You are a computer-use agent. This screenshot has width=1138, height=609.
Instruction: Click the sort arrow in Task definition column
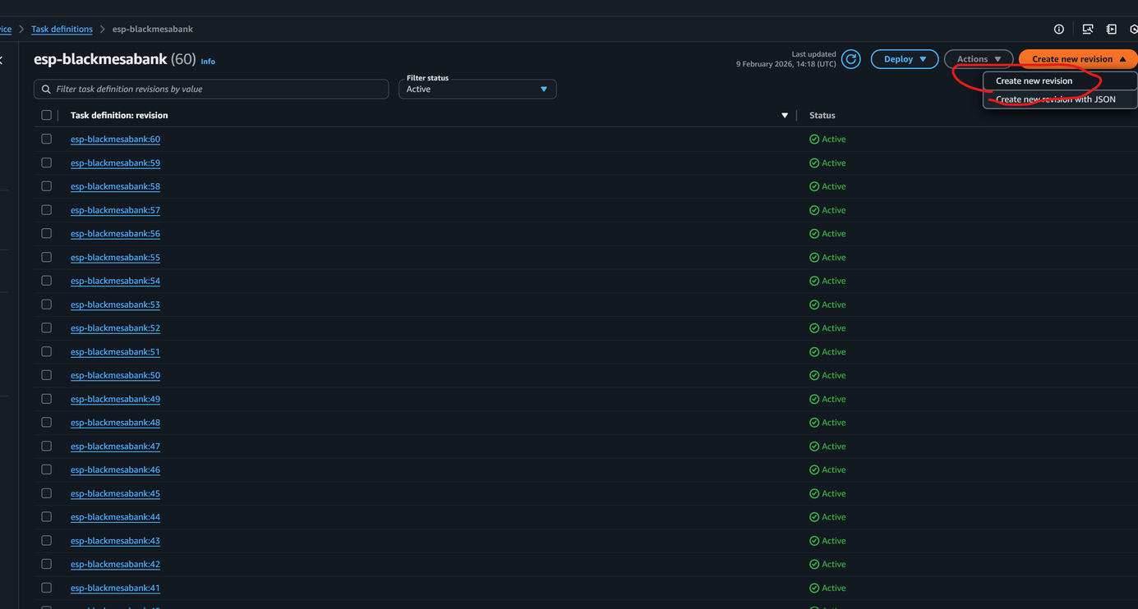pos(785,116)
